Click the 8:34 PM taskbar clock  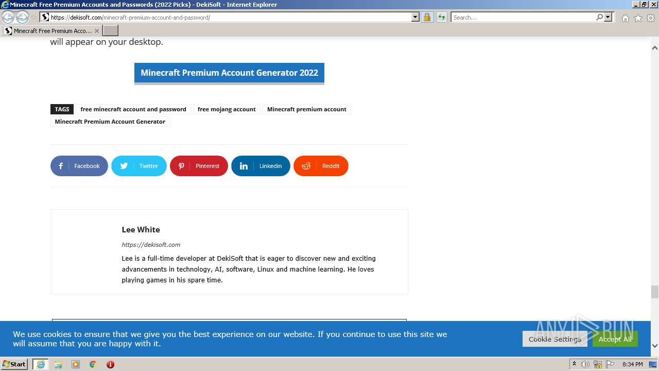(x=633, y=364)
